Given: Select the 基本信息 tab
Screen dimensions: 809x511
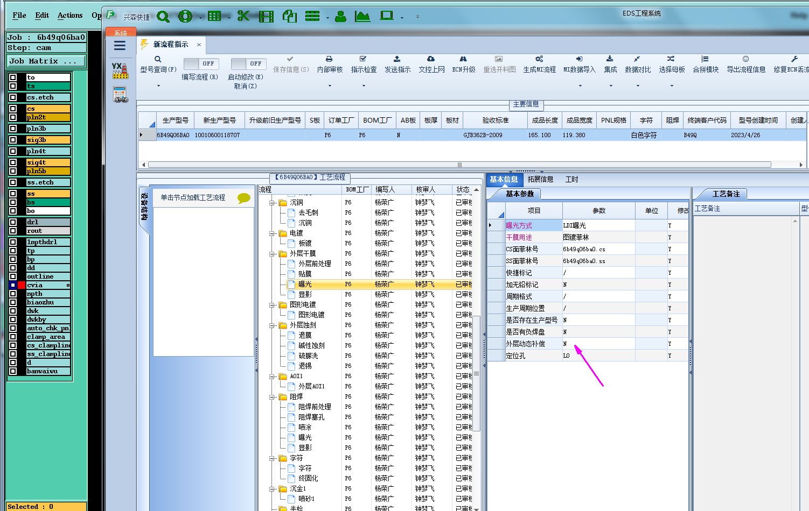Looking at the screenshot, I should point(504,179).
